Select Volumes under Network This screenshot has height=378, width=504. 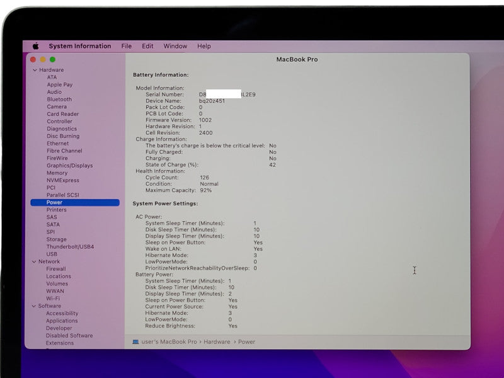pyautogui.click(x=57, y=284)
